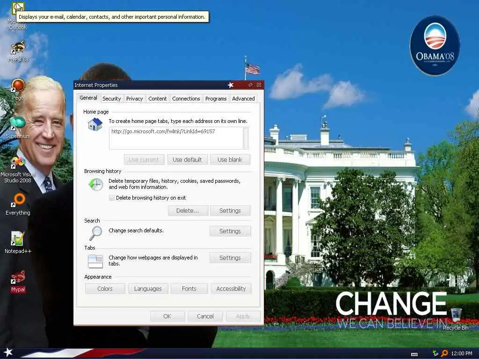The height and width of the screenshot is (359, 479).
Task: Click the Tabs section window icon
Action: coord(95,261)
